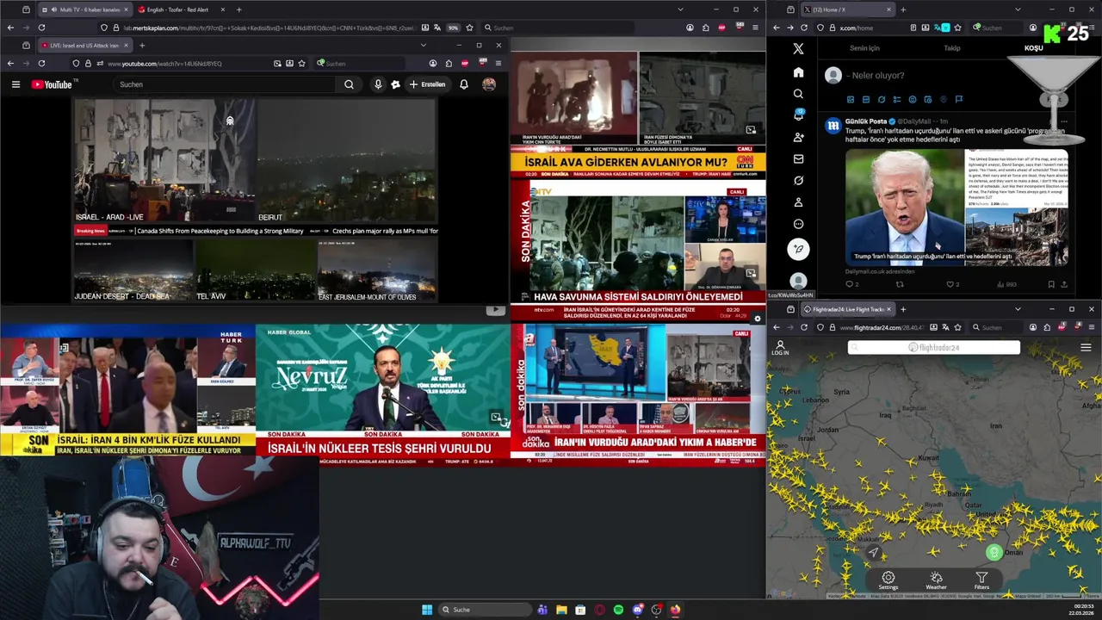Bookmark the Günlük Posta tweet
The image size is (1102, 620).
1050,284
